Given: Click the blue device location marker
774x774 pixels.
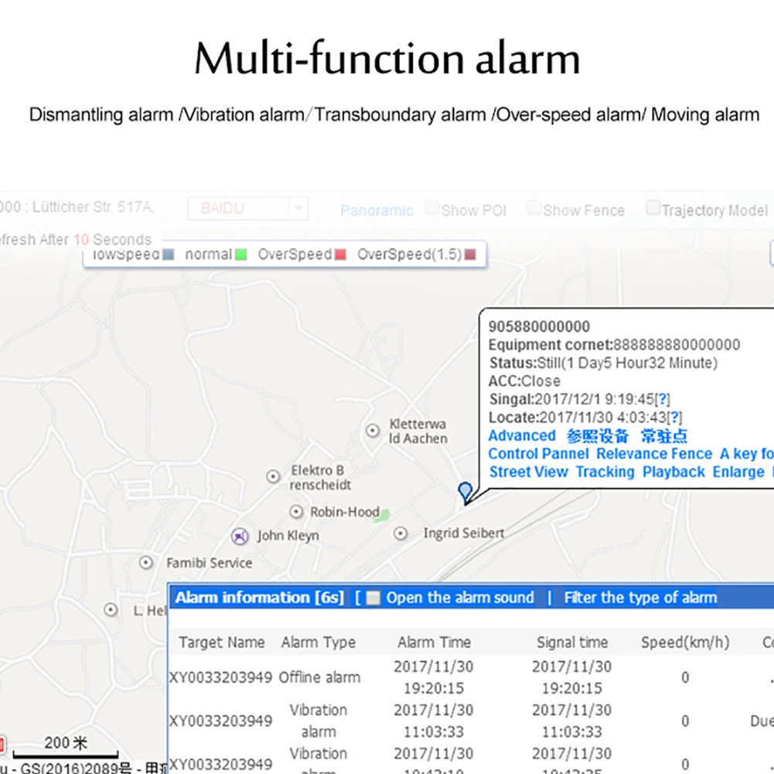Looking at the screenshot, I should coord(465,493).
